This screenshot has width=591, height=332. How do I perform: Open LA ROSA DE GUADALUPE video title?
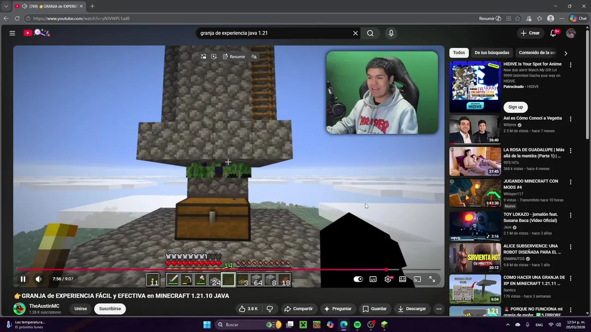pyautogui.click(x=534, y=153)
